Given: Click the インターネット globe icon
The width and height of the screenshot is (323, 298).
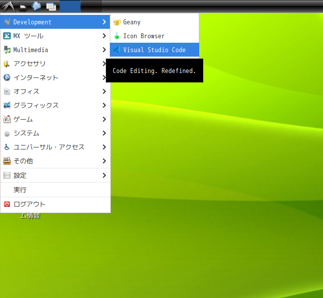Looking at the screenshot, I should 7,77.
